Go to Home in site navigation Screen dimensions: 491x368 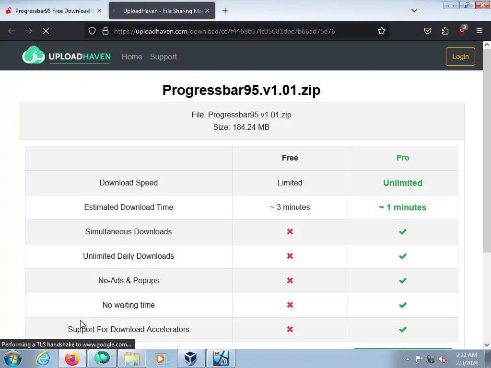tap(132, 57)
